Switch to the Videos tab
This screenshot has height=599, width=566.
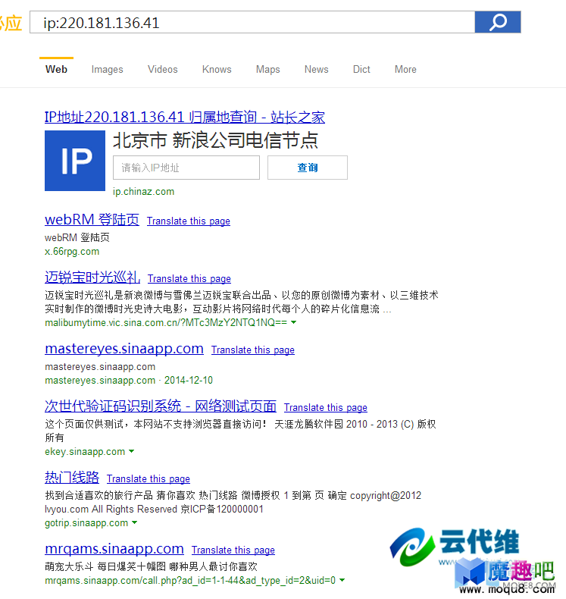point(163,69)
